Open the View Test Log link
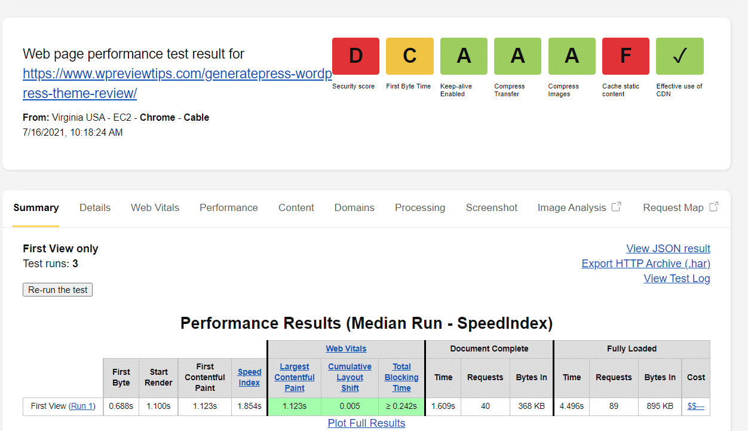The width and height of the screenshot is (748, 431). click(676, 279)
